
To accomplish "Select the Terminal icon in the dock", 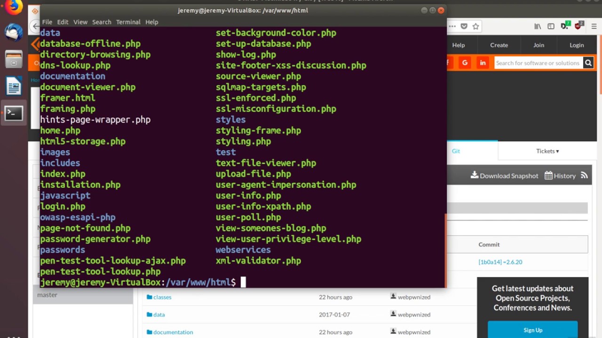I will pos(14,113).
